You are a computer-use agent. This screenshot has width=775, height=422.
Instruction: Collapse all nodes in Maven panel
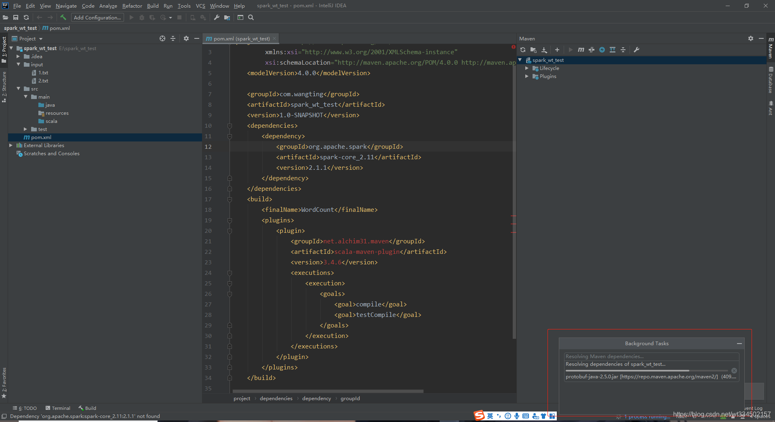click(x=623, y=50)
